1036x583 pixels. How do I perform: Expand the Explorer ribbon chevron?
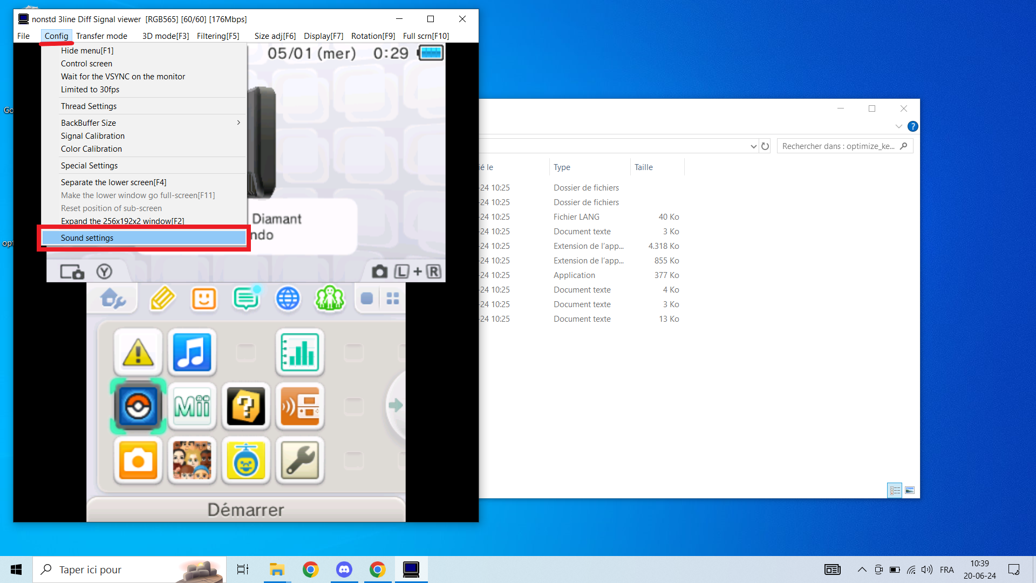(x=898, y=126)
